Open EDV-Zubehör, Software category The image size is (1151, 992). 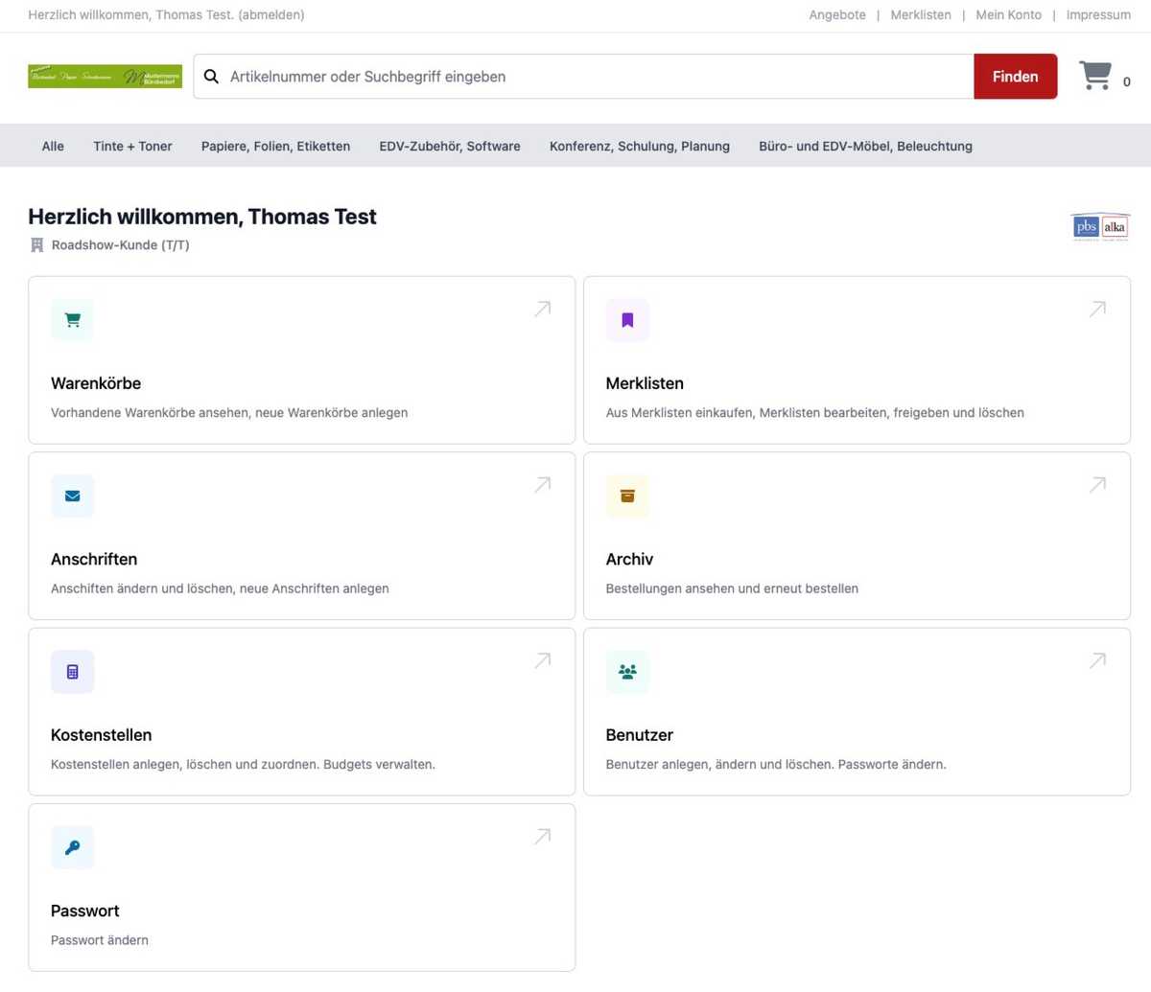coord(450,147)
